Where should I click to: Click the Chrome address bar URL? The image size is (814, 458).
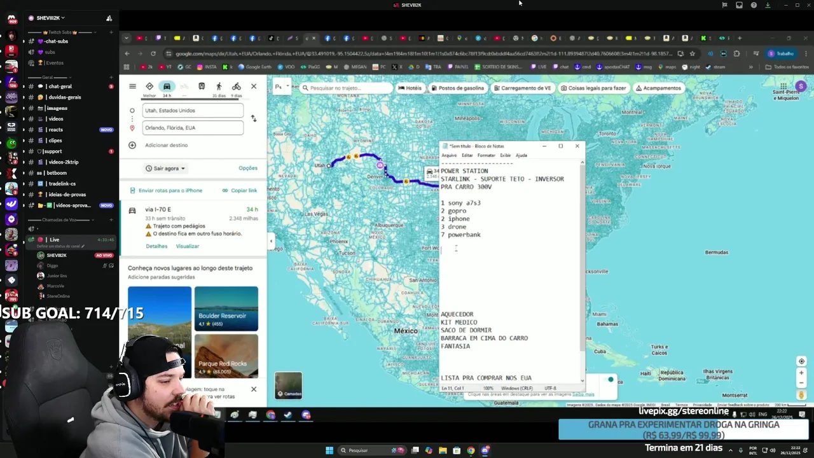[x=423, y=53]
